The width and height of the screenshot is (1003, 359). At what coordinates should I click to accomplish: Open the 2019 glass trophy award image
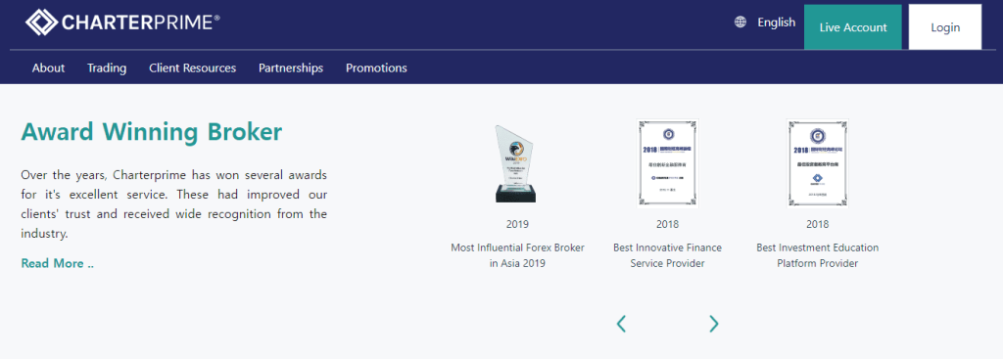click(x=516, y=163)
